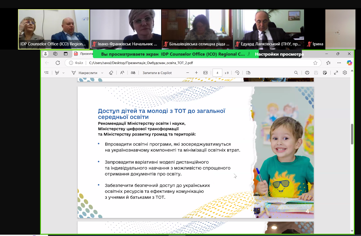Add this page to favorites star

click(315, 63)
